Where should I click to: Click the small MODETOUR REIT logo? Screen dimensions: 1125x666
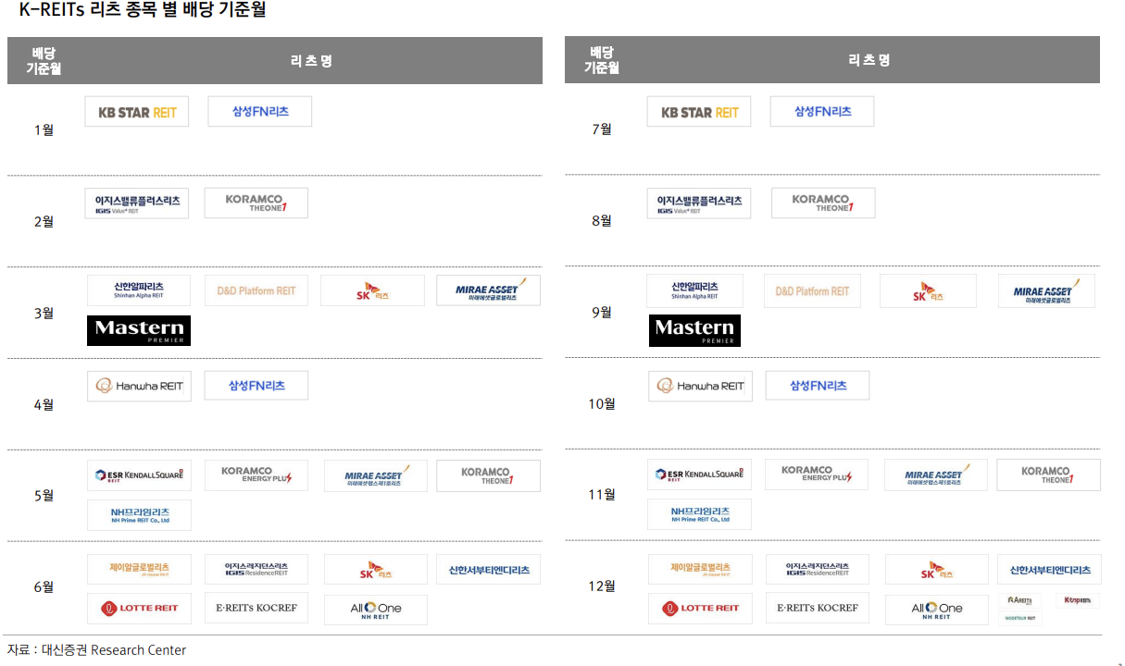[x=1020, y=618]
